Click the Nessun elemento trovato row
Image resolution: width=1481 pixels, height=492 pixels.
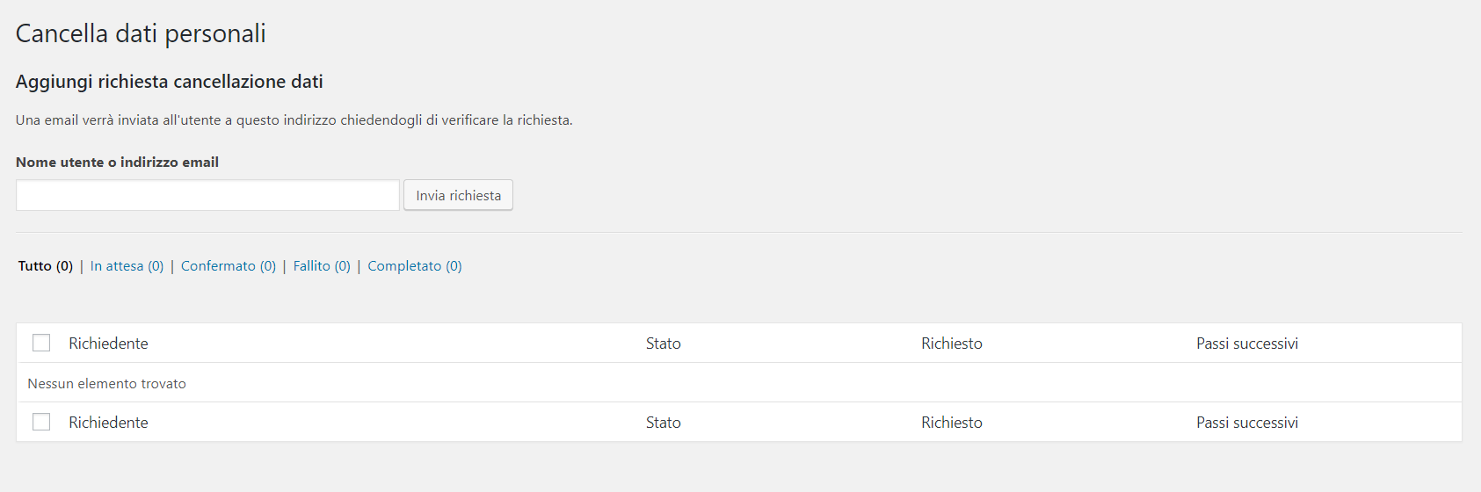pos(739,383)
